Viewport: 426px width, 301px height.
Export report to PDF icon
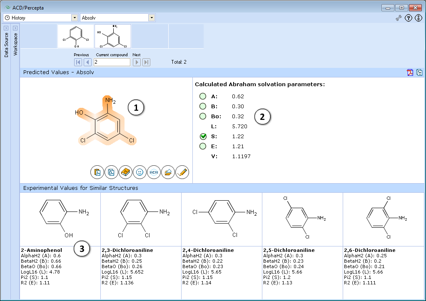coord(410,72)
